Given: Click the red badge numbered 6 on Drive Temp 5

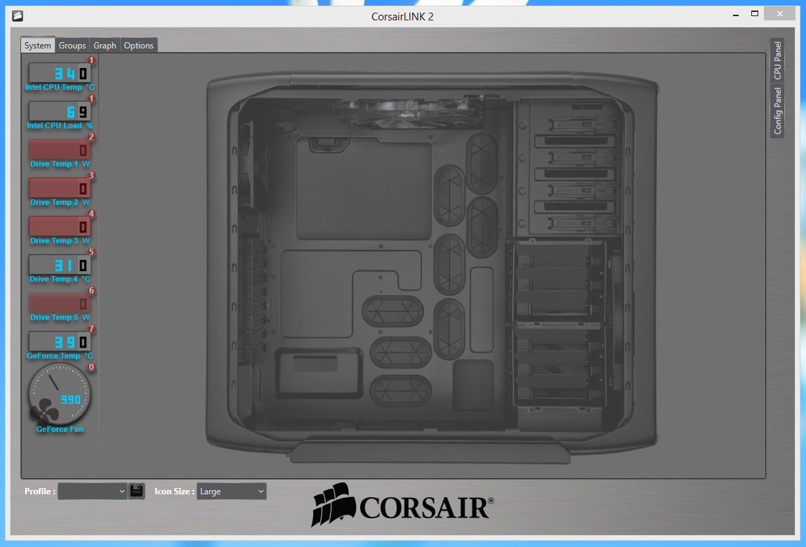Looking at the screenshot, I should [x=91, y=291].
